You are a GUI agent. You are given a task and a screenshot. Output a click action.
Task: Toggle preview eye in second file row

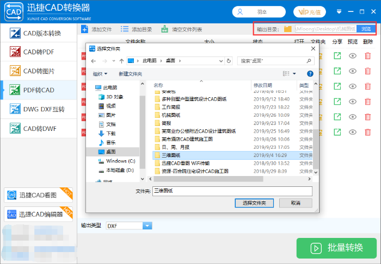point(353,71)
